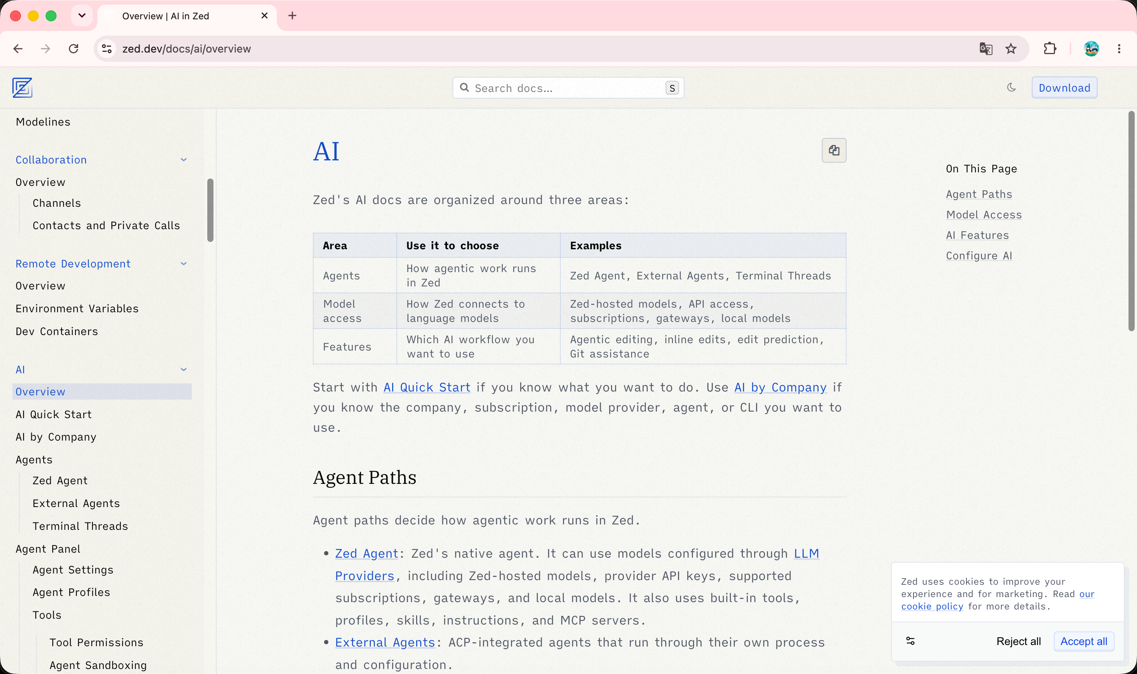Open Agent Sandboxing in sidebar

point(98,665)
